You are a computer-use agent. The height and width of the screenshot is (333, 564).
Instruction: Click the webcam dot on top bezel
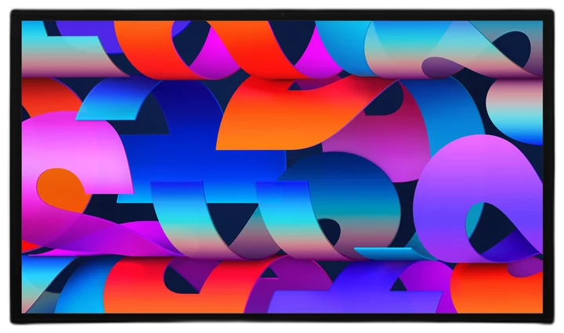click(282, 14)
